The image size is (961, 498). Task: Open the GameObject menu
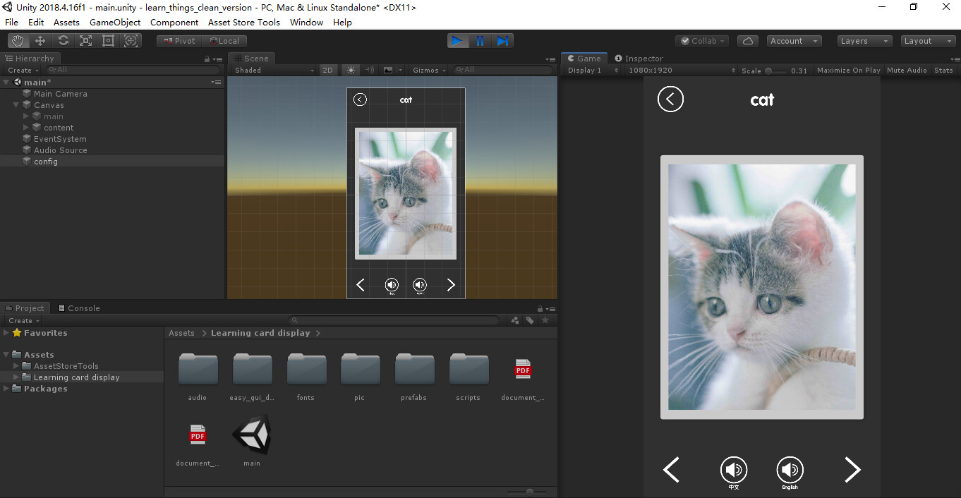[x=114, y=22]
